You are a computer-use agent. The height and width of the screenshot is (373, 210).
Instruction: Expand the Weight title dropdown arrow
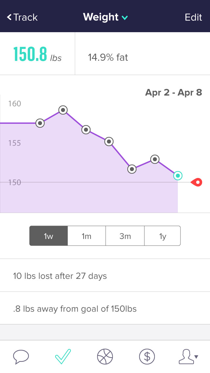[x=125, y=18]
